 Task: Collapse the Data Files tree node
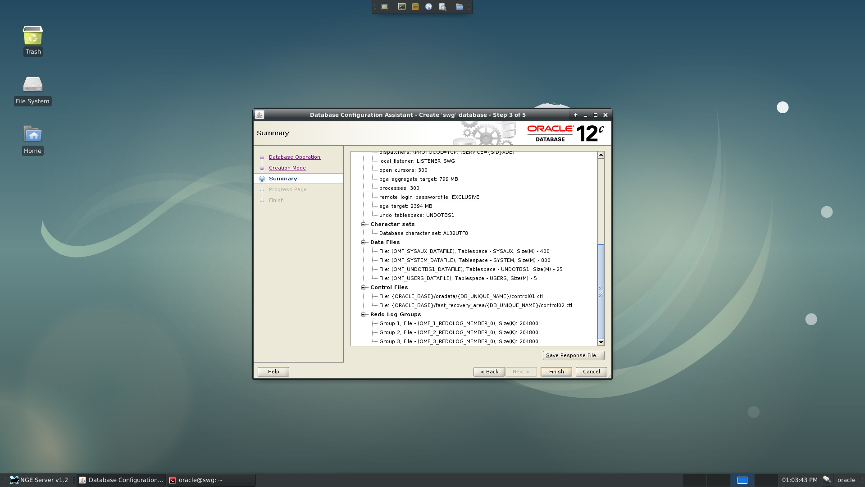[363, 242]
